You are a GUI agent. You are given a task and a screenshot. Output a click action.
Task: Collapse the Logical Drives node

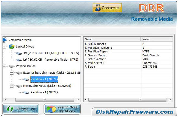tap(4, 47)
